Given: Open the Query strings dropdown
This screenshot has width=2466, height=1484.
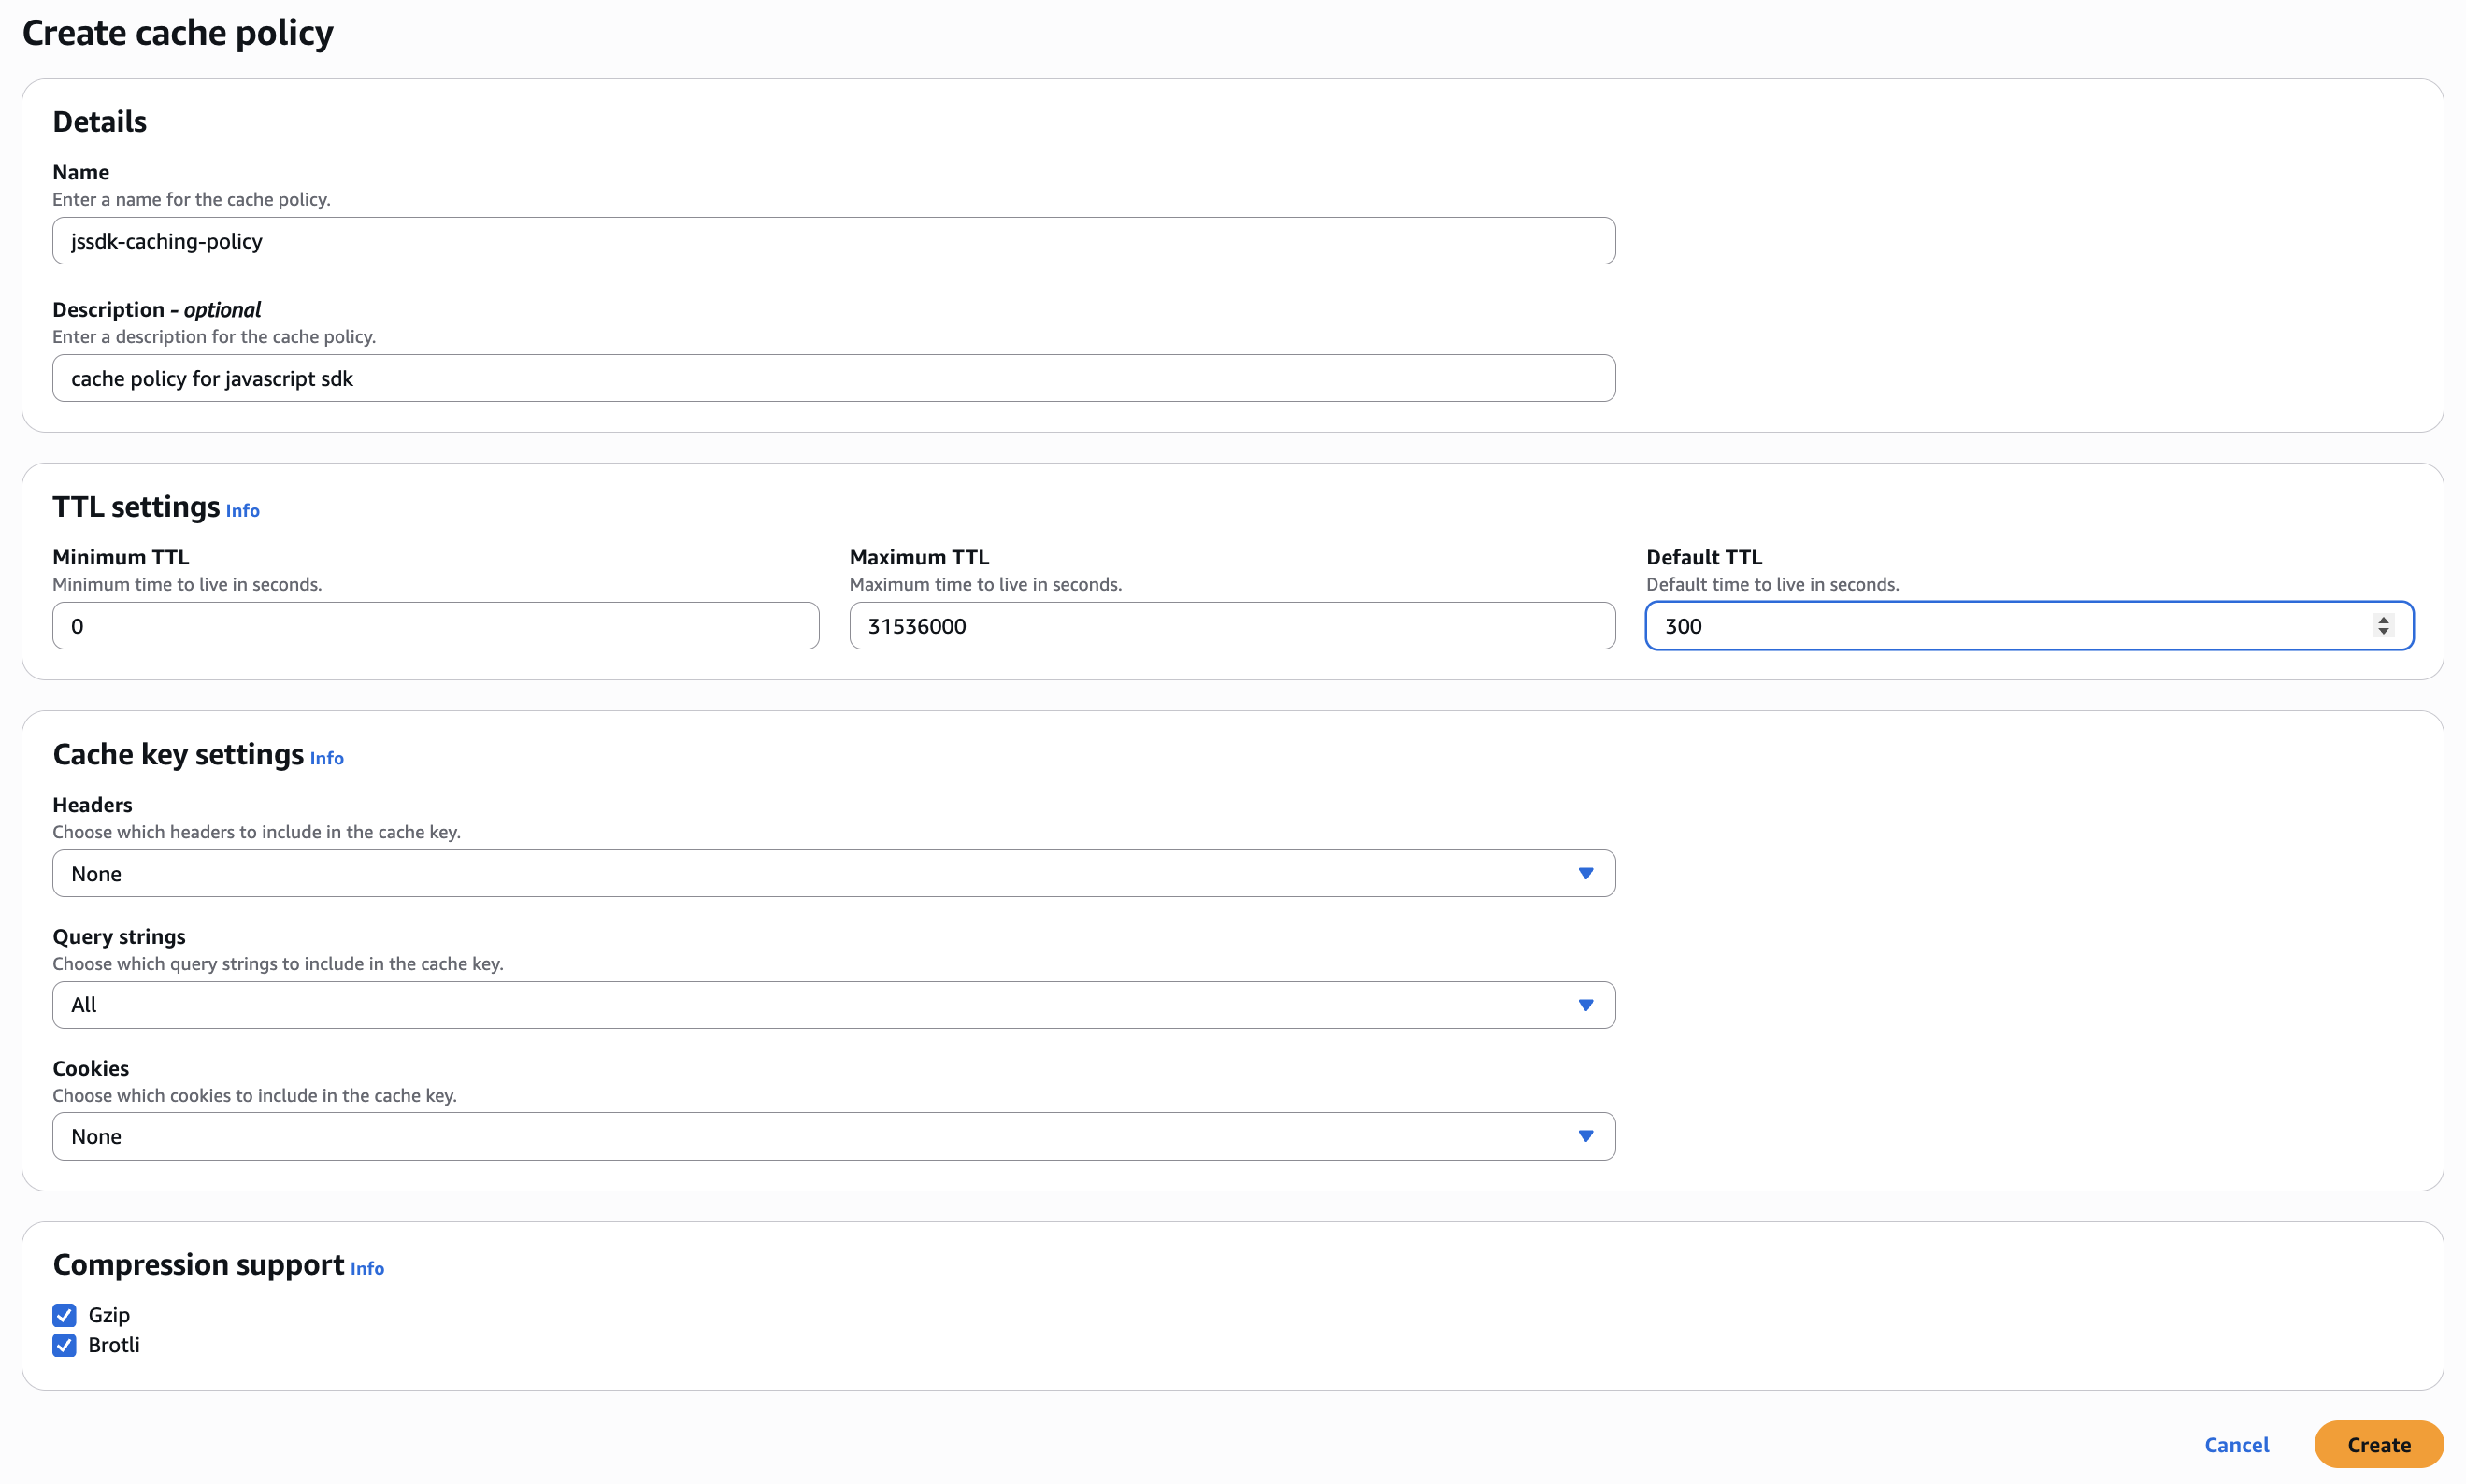Looking at the screenshot, I should [x=833, y=1005].
